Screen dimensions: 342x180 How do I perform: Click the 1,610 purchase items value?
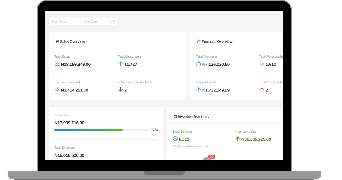pyautogui.click(x=271, y=64)
